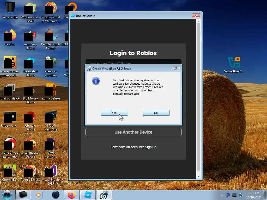Select the ChomikBox desktop icon
The height and width of the screenshot is (200, 267).
[10, 173]
